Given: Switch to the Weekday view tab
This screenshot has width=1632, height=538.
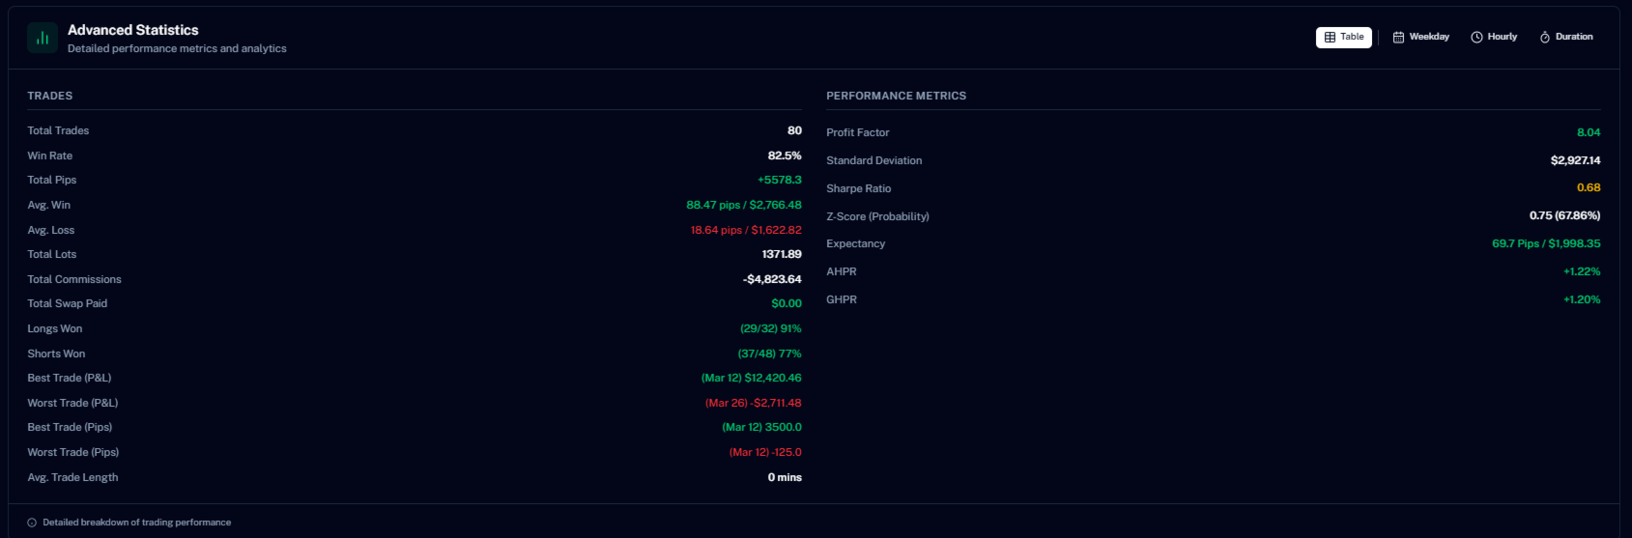Looking at the screenshot, I should click(x=1421, y=37).
